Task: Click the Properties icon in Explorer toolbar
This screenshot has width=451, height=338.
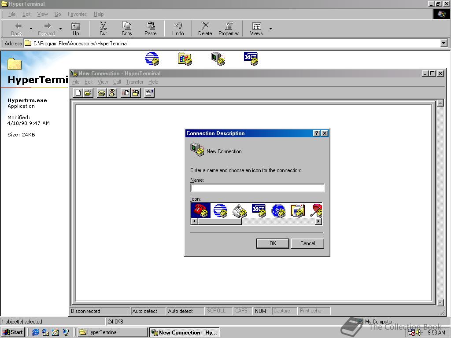Action: point(229,29)
